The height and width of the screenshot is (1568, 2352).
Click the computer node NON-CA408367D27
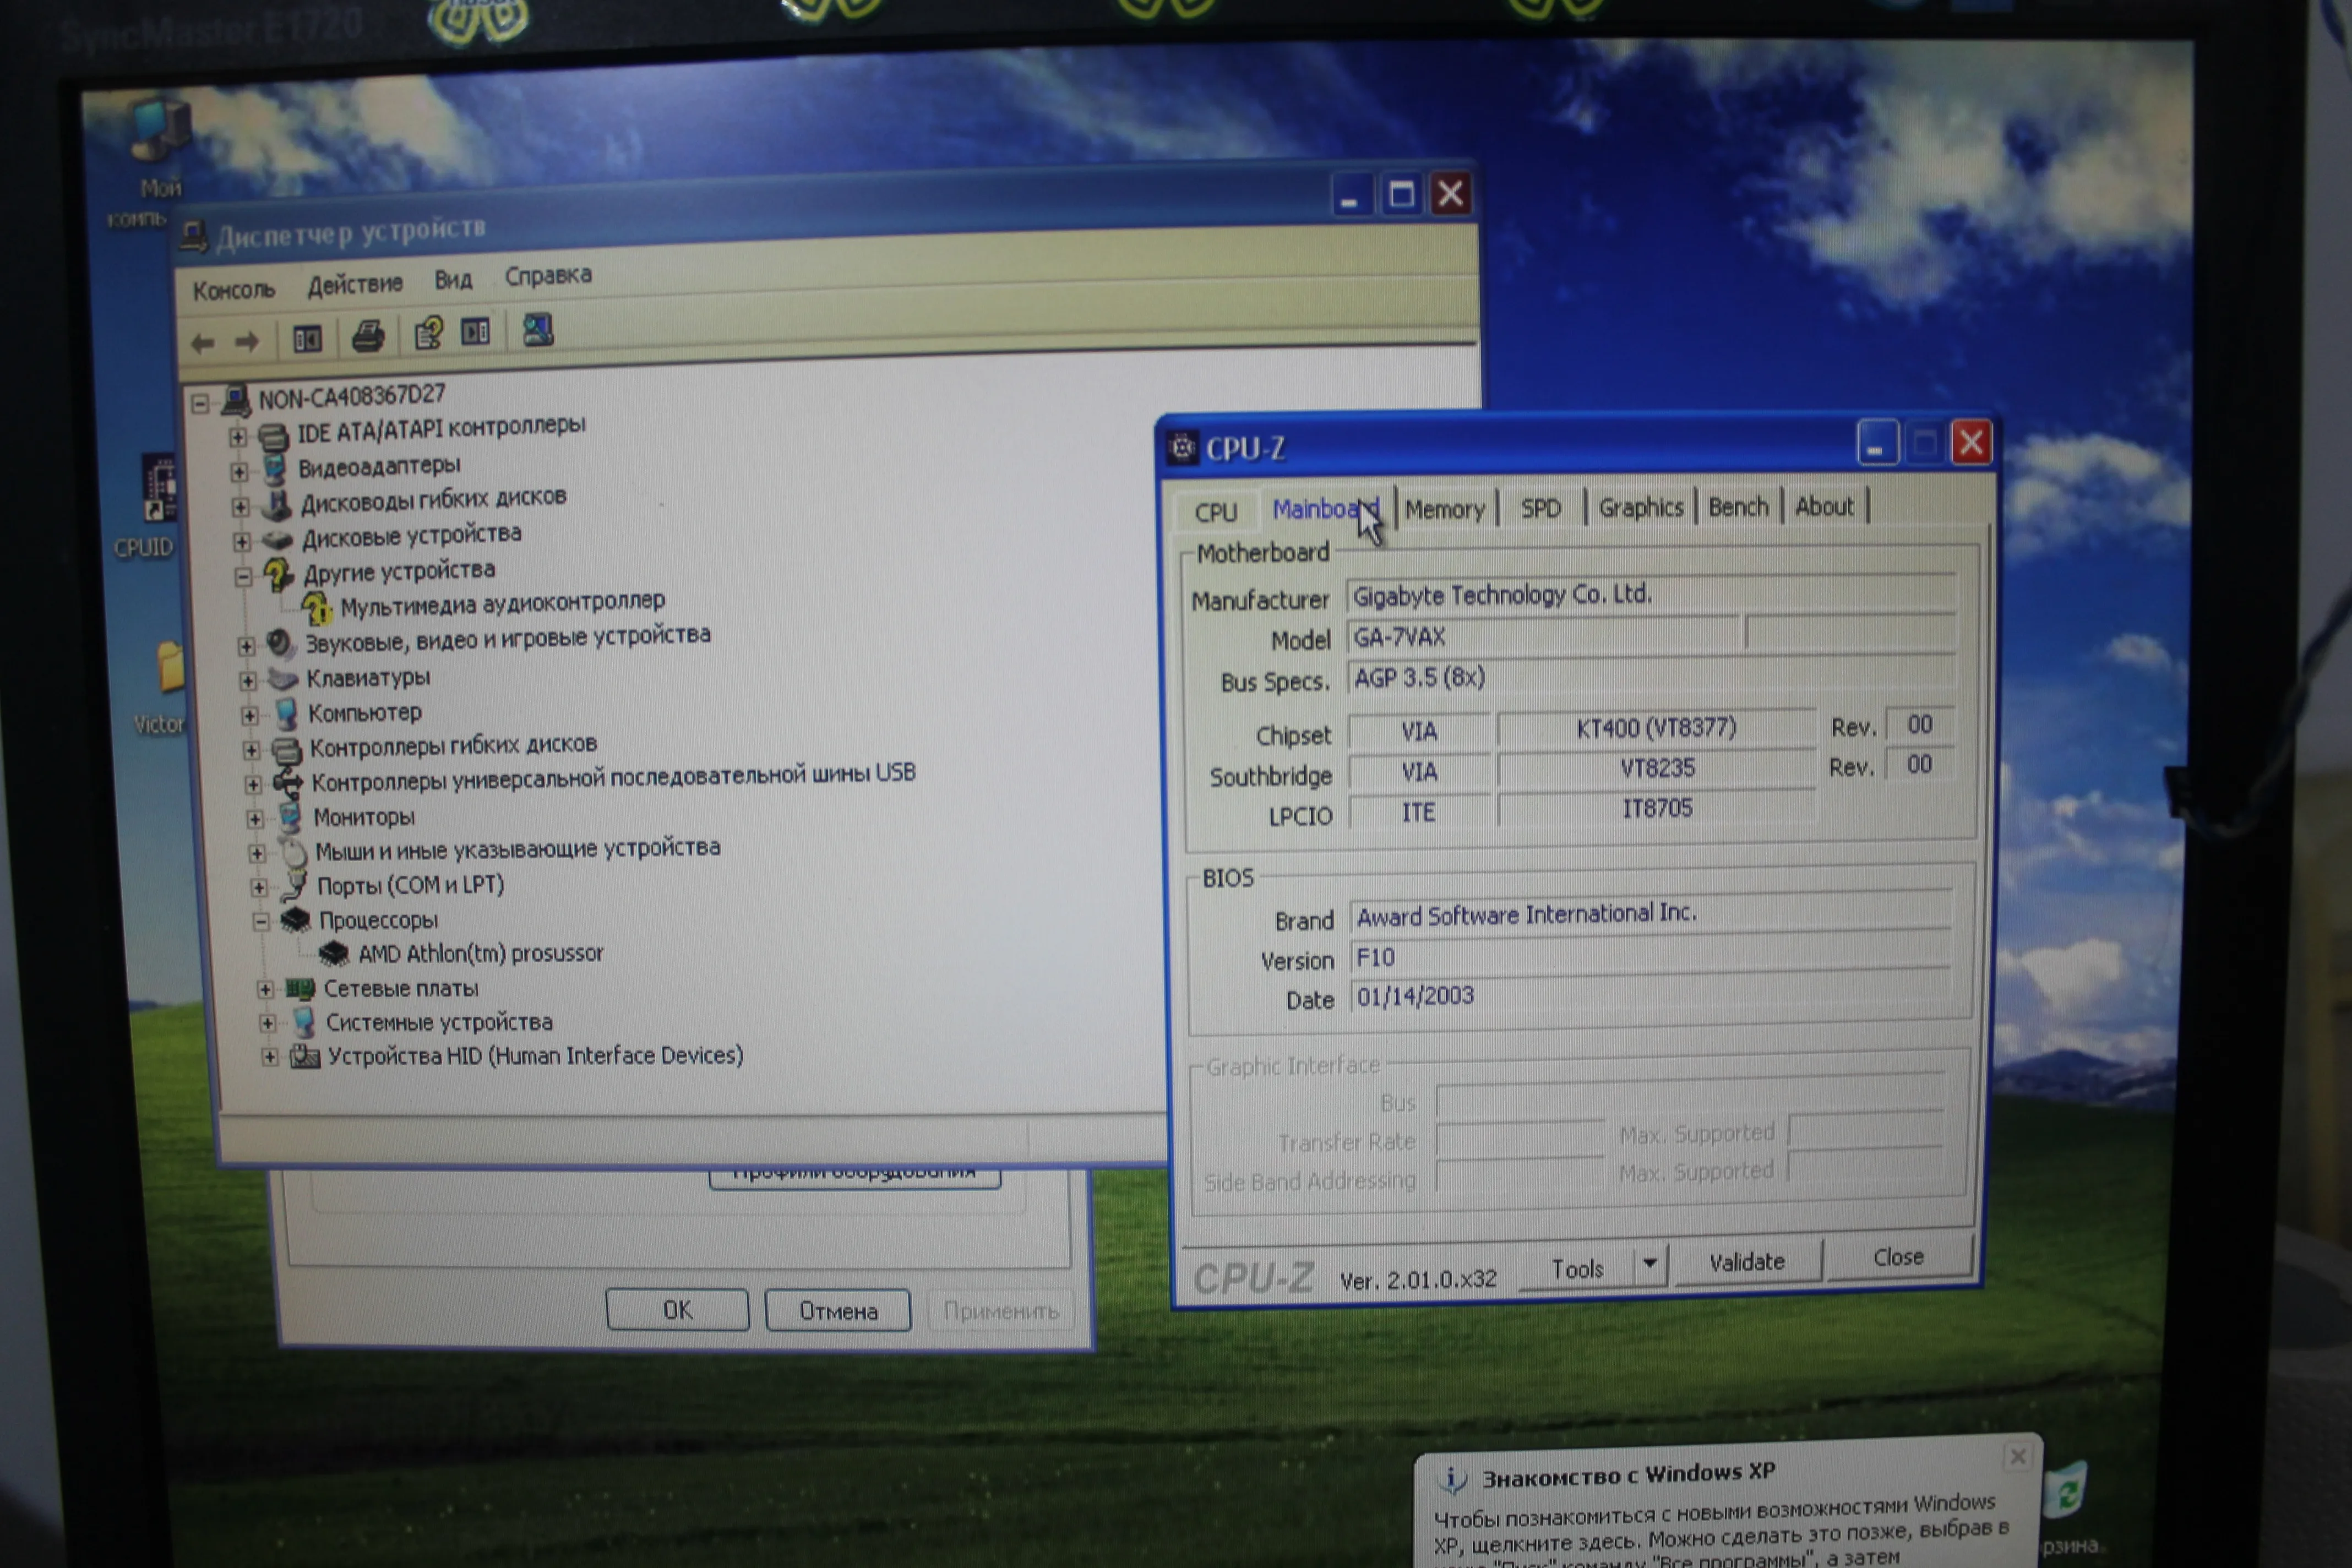(351, 397)
